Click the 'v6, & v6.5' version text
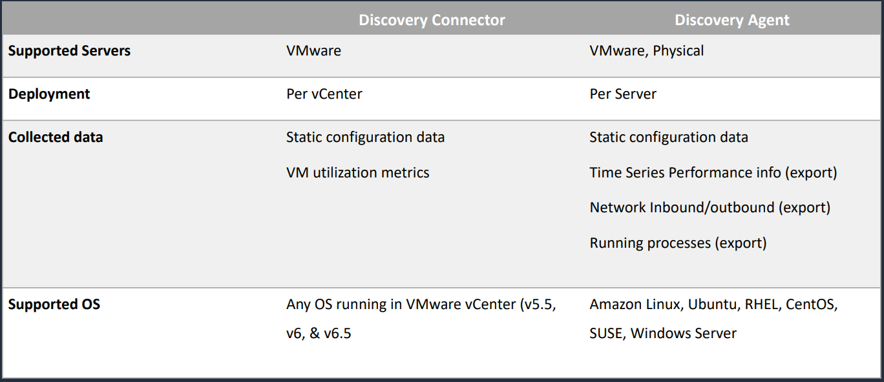This screenshot has height=382, width=884. tap(319, 334)
